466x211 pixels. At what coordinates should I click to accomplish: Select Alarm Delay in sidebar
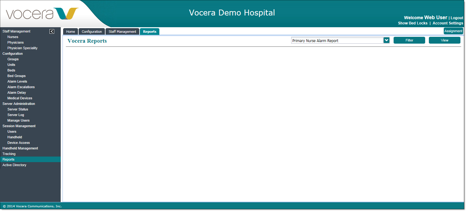[17, 93]
